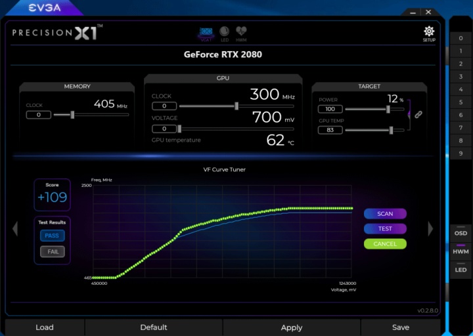The image size is (473, 336).
Task: Select profile slot 7
Action: click(x=461, y=128)
